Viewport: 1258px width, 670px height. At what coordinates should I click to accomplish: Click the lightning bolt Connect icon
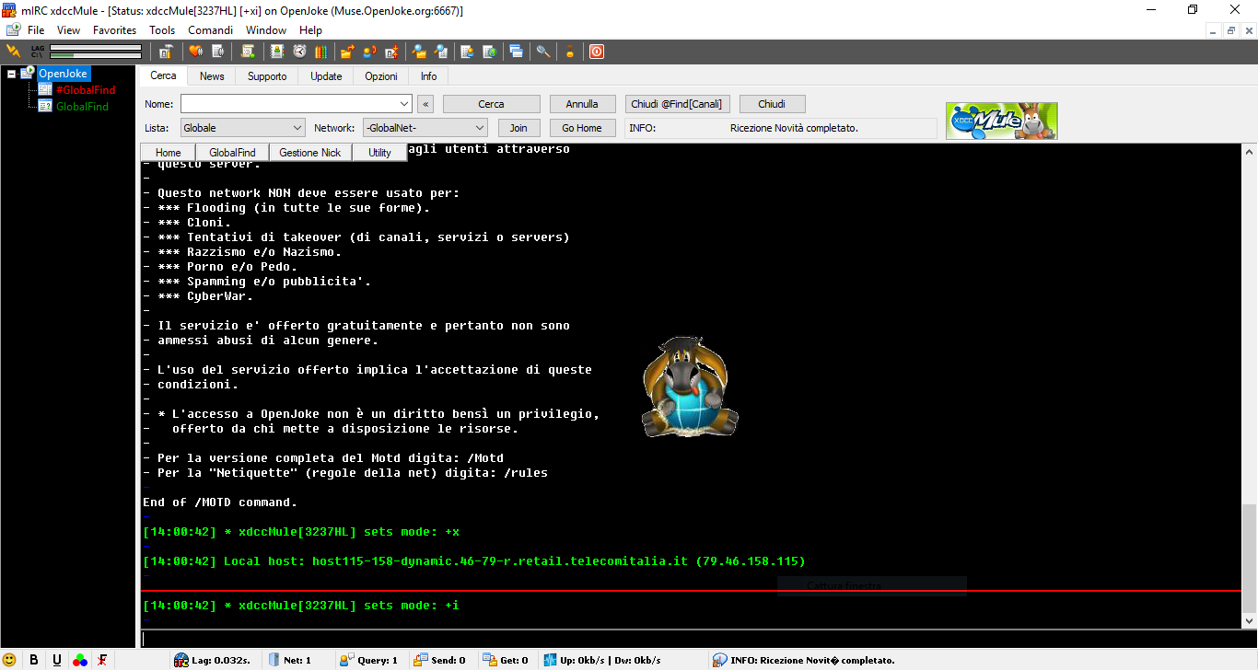(14, 52)
